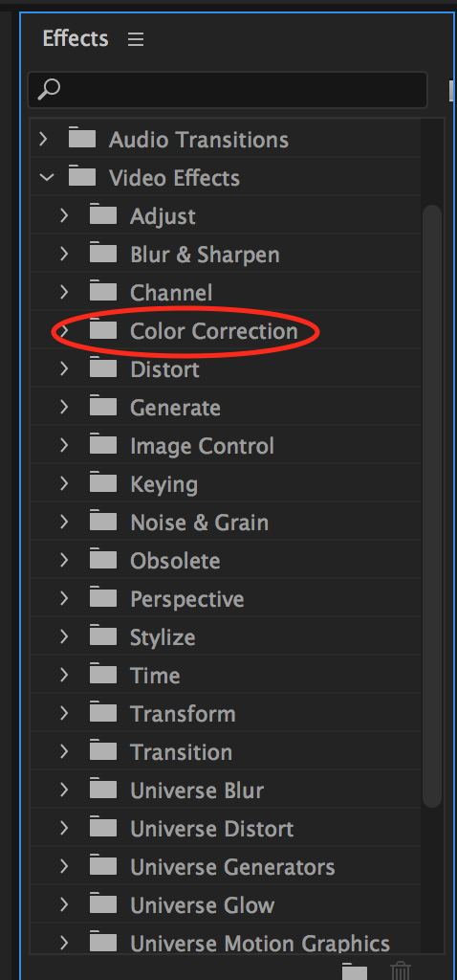Screen dimensions: 457x980
Task: Select the Universe Motion Graphics item
Action: (x=260, y=943)
